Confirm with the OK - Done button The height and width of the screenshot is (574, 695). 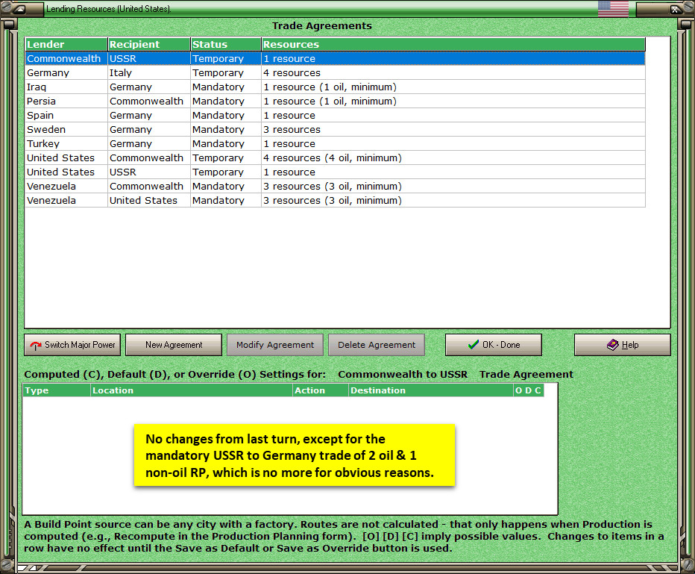tap(494, 345)
